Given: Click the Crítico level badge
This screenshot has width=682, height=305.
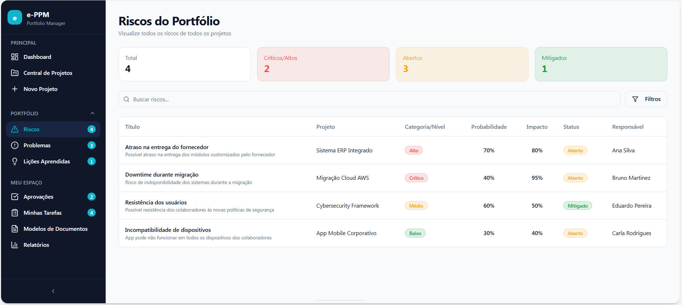Looking at the screenshot, I should [416, 178].
